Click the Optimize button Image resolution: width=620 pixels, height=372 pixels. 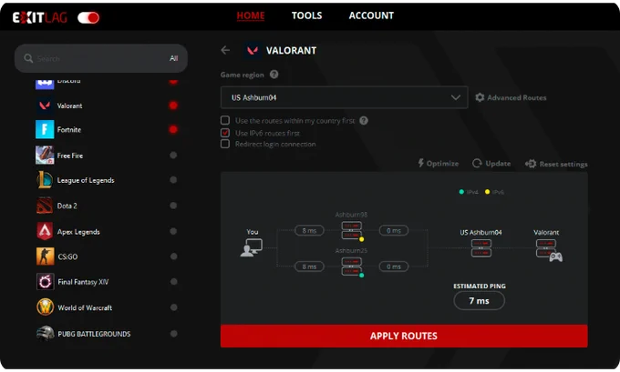point(439,164)
